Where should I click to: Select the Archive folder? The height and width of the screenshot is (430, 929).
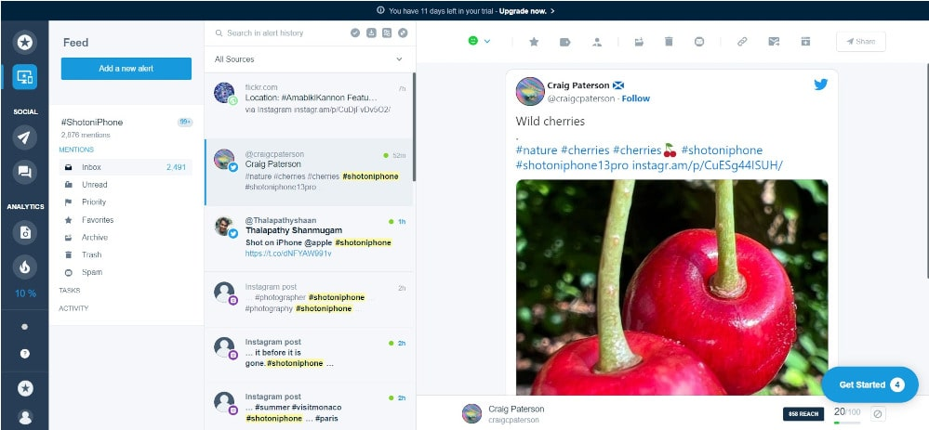coord(126,237)
